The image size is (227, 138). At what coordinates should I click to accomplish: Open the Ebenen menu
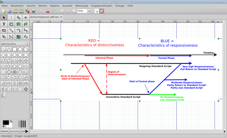click(42, 6)
